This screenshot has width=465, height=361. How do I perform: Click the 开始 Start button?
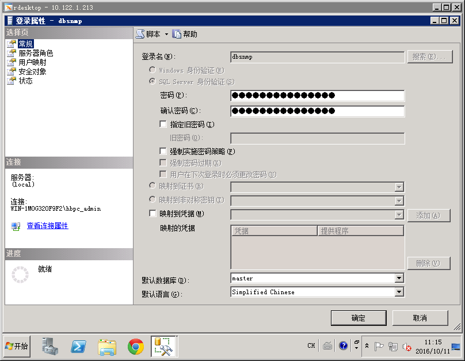(x=17, y=346)
